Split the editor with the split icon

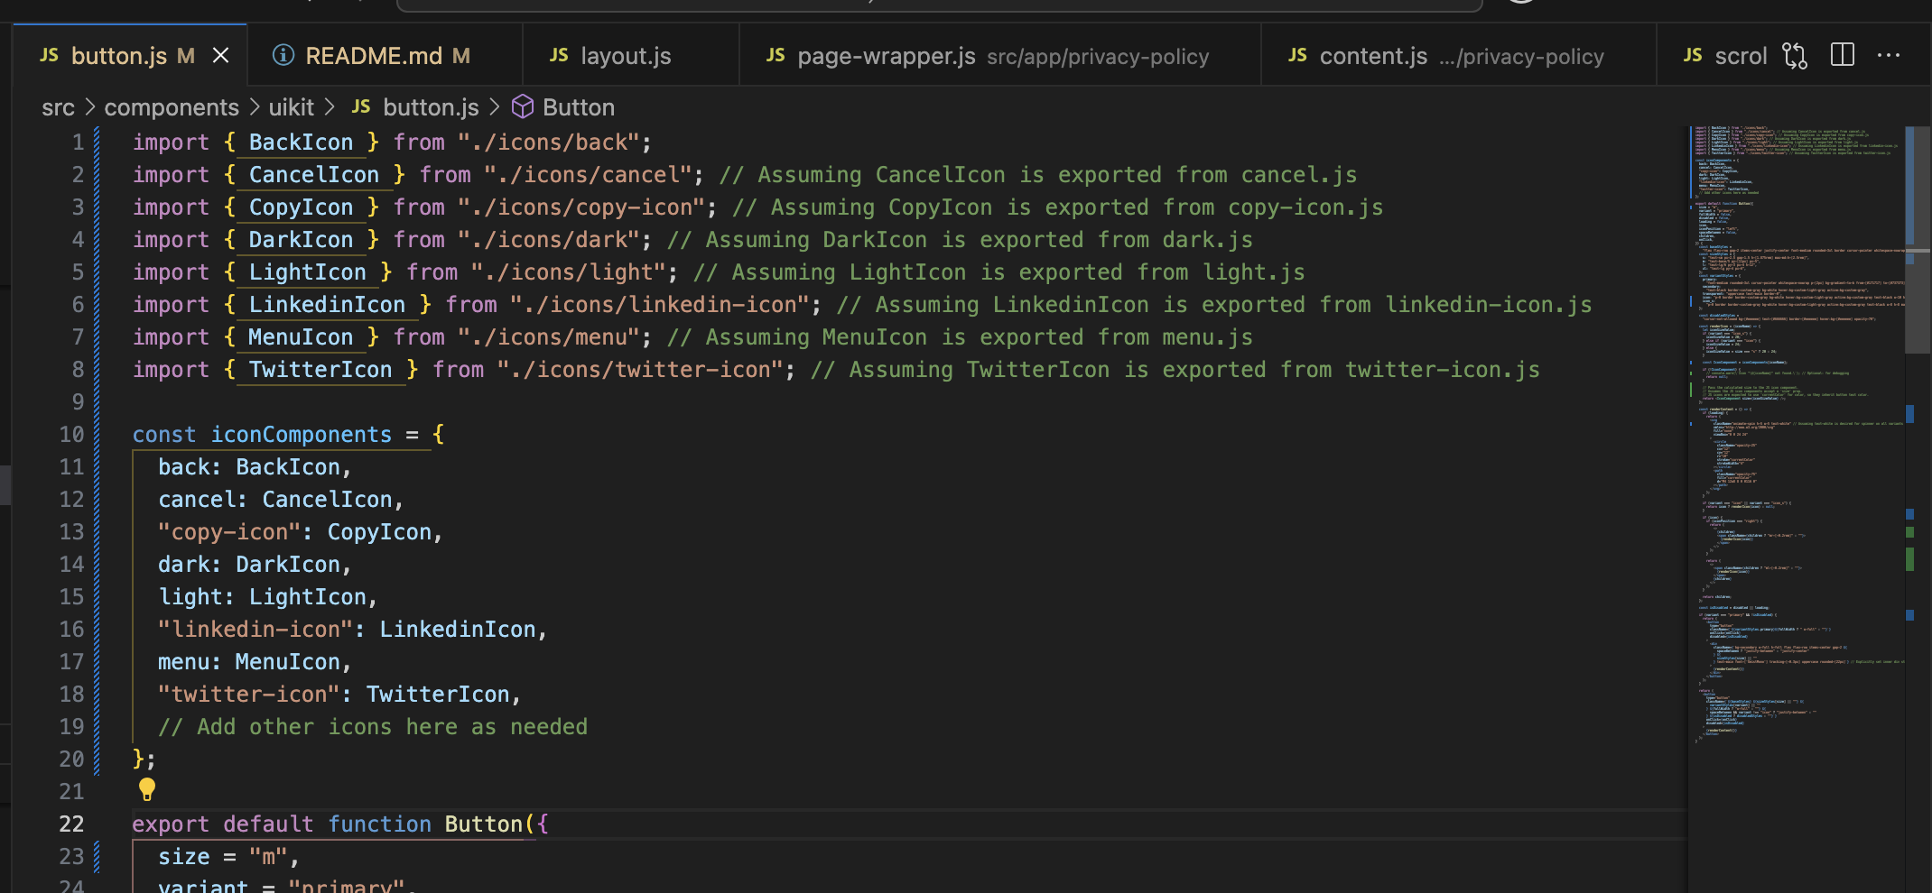click(1842, 56)
